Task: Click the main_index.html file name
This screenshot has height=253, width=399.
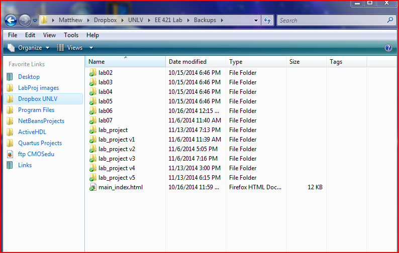Action: [121, 187]
